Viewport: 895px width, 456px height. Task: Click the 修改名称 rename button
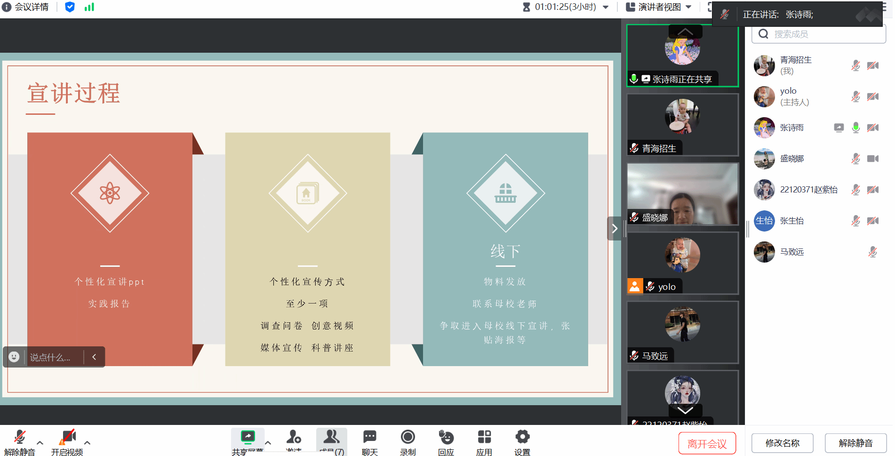coord(782,443)
